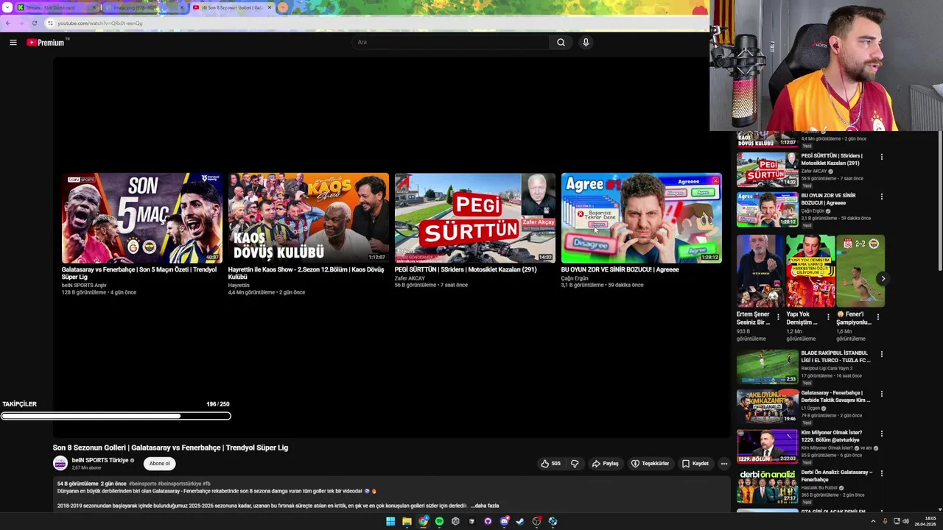
Task: Like the video with thumbs-up button
Action: [550, 464]
